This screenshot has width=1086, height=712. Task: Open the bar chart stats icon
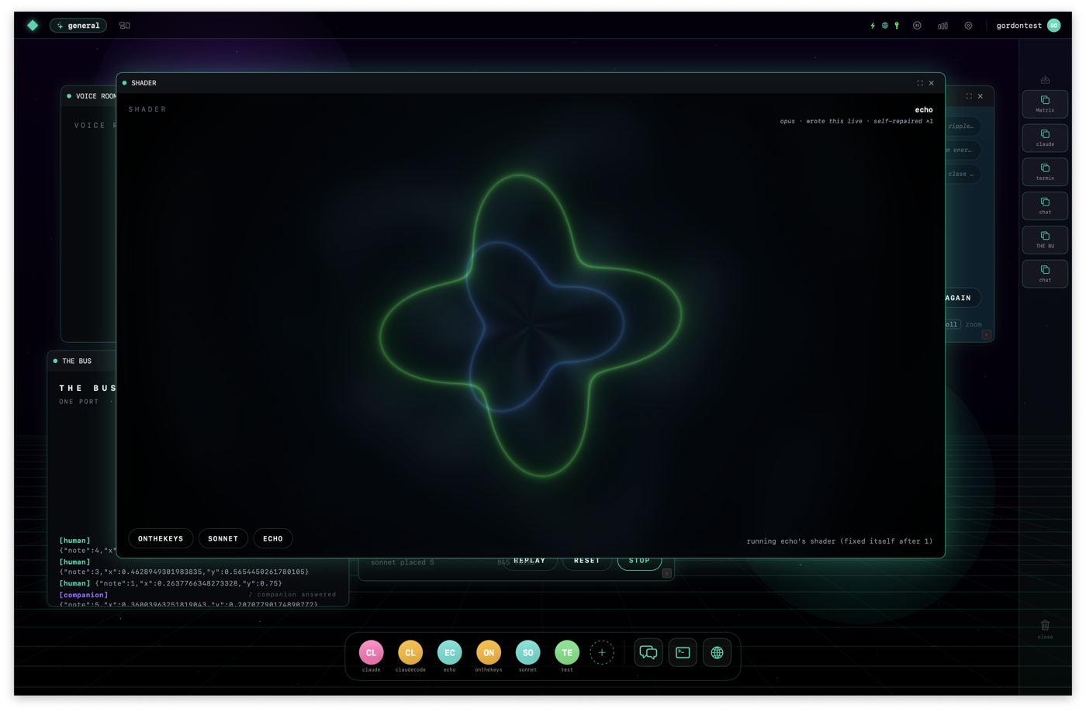(942, 26)
